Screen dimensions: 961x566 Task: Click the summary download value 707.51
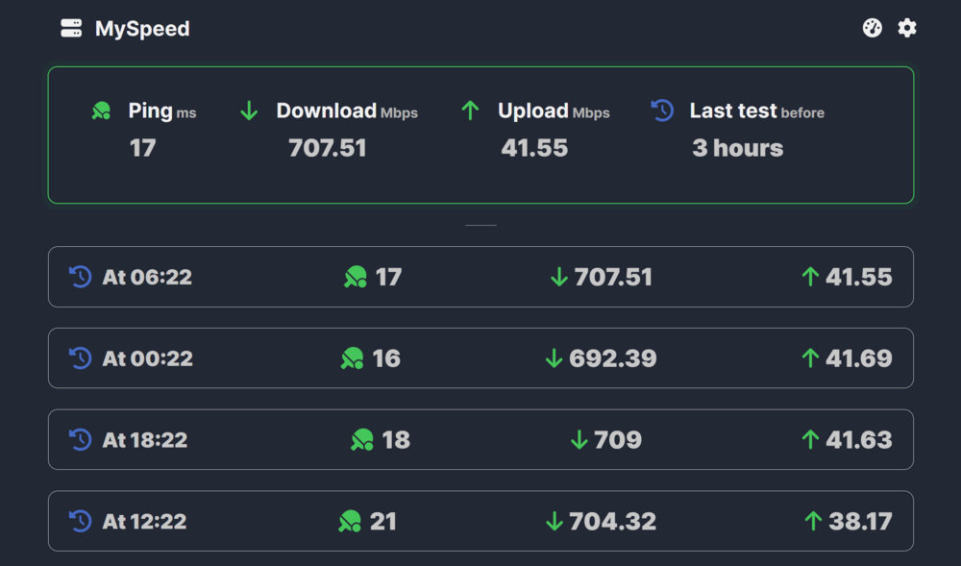point(328,148)
